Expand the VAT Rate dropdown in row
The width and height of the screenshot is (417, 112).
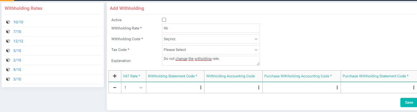tap(134, 87)
